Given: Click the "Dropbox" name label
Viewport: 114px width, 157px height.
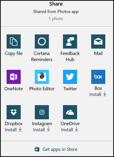Looking at the screenshot, I should tap(14, 124).
